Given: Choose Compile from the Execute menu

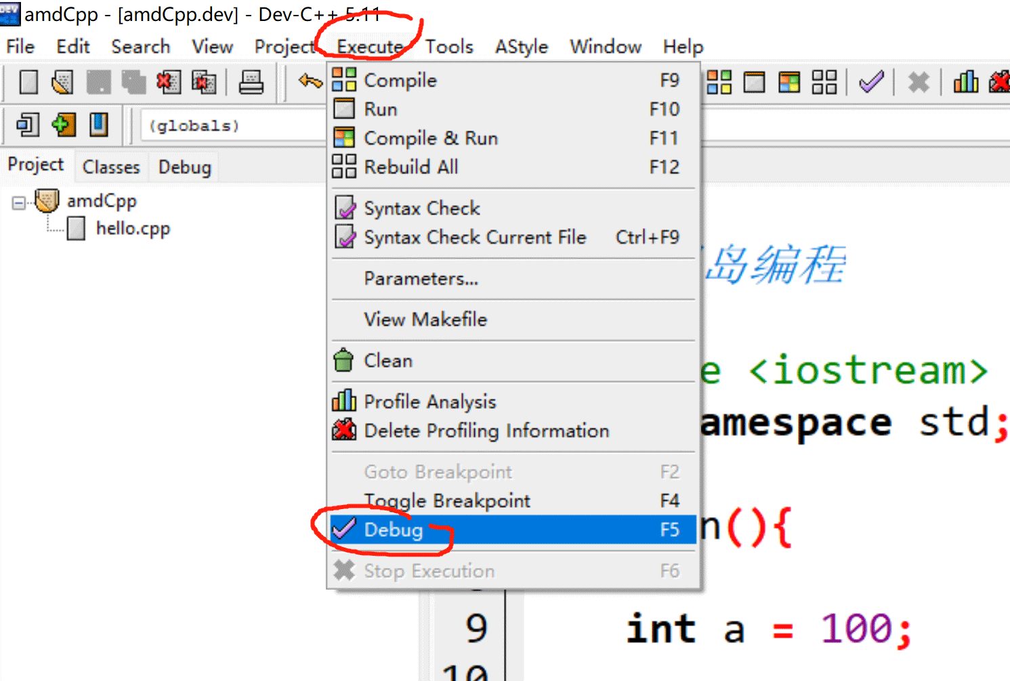Looking at the screenshot, I should click(513, 80).
